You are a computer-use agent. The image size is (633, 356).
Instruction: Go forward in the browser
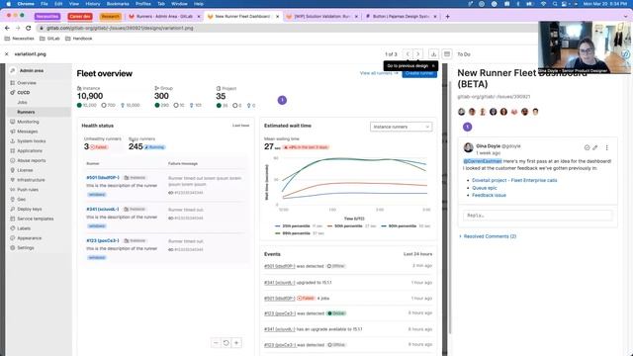[18, 28]
